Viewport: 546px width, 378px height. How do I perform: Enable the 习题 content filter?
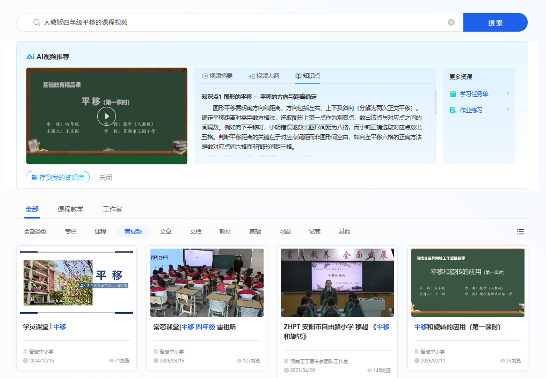285,231
